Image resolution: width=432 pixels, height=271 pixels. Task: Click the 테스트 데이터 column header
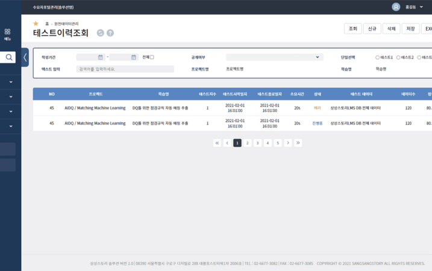(x=362, y=94)
